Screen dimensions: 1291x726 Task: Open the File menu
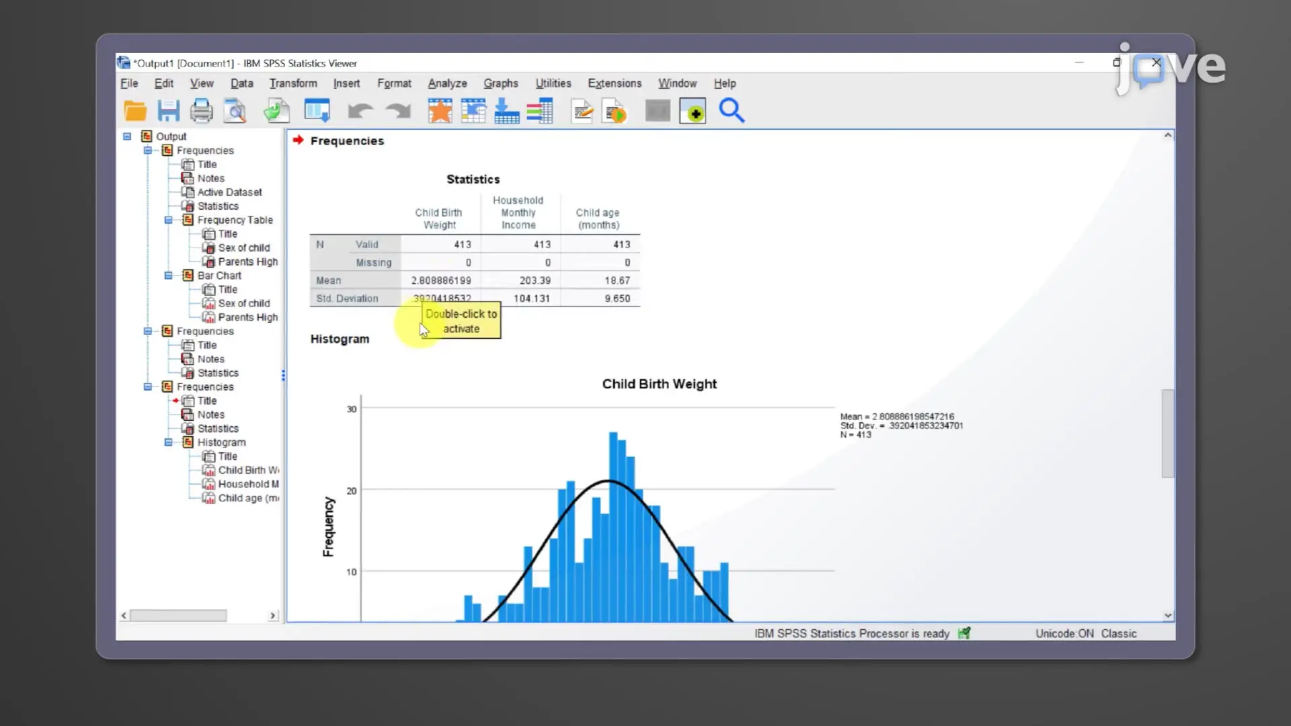[x=129, y=83]
